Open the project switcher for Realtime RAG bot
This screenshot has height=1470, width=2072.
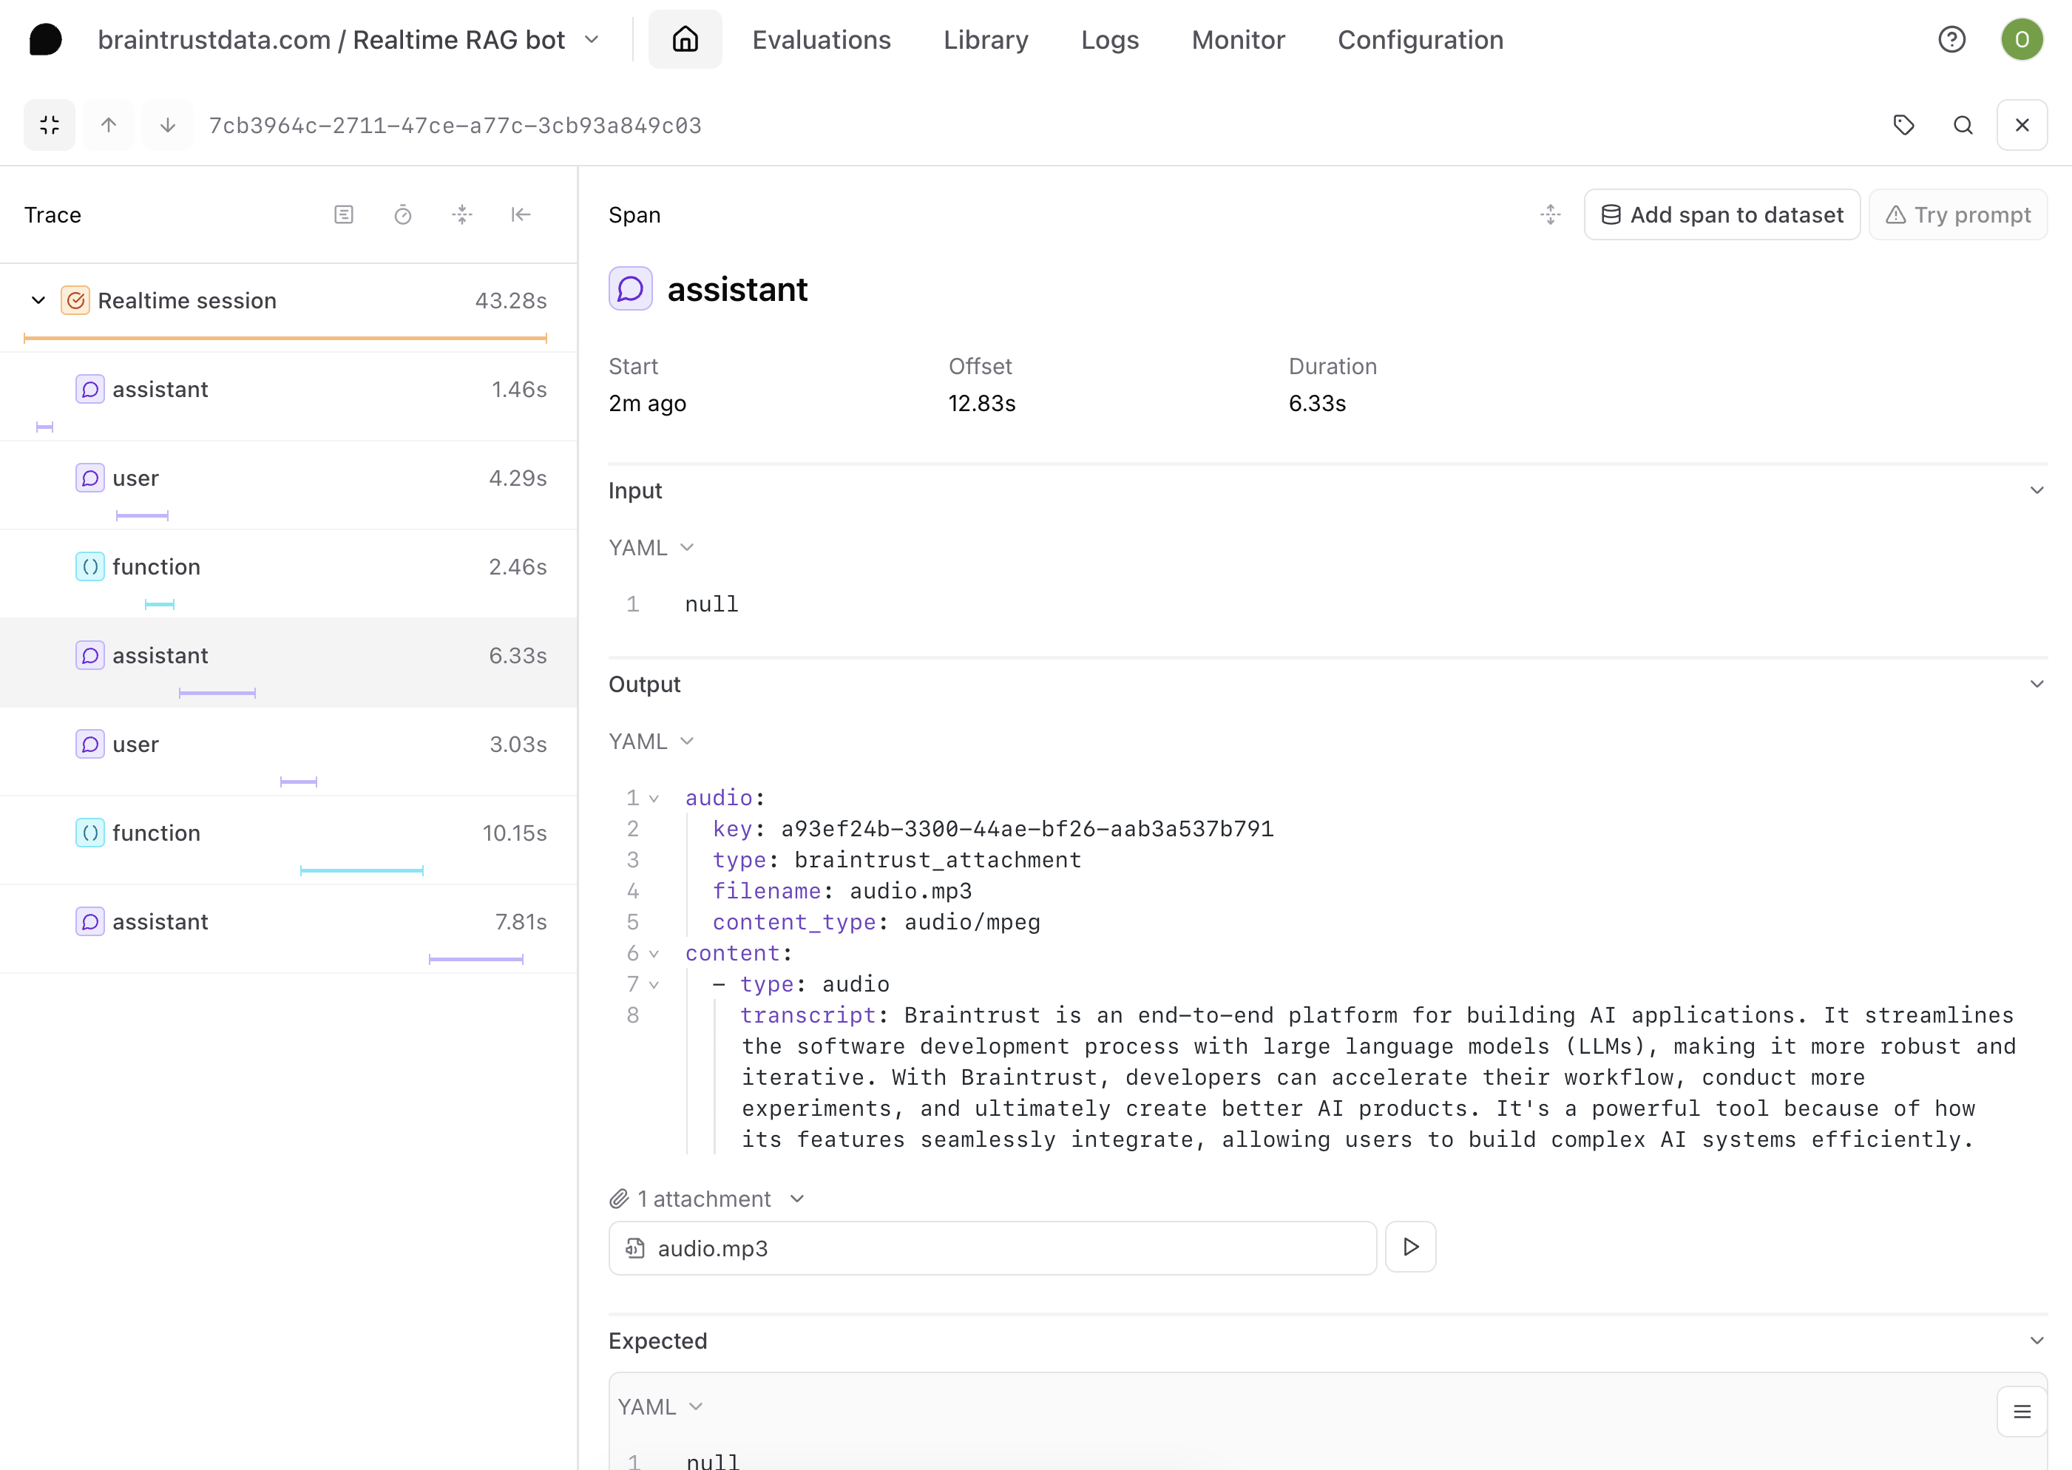pos(593,39)
